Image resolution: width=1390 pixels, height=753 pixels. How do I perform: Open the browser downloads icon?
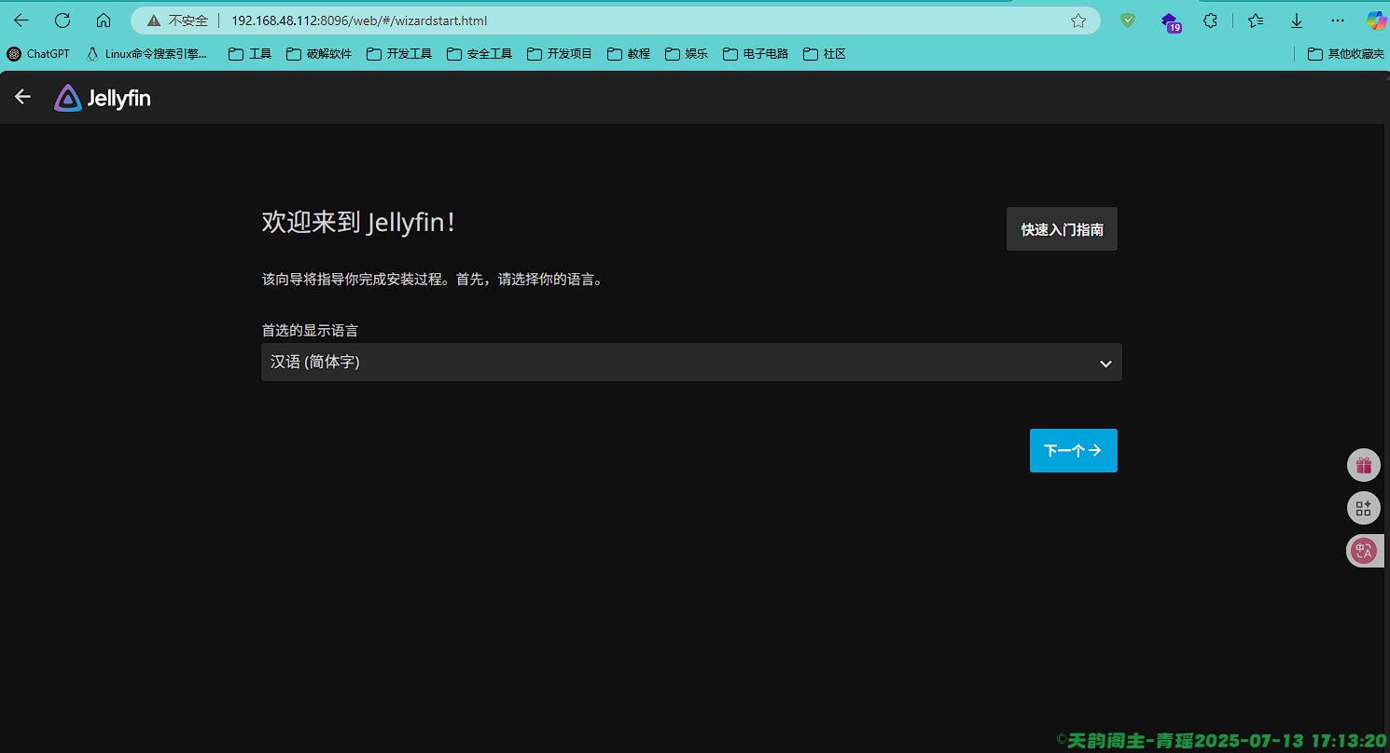1297,21
